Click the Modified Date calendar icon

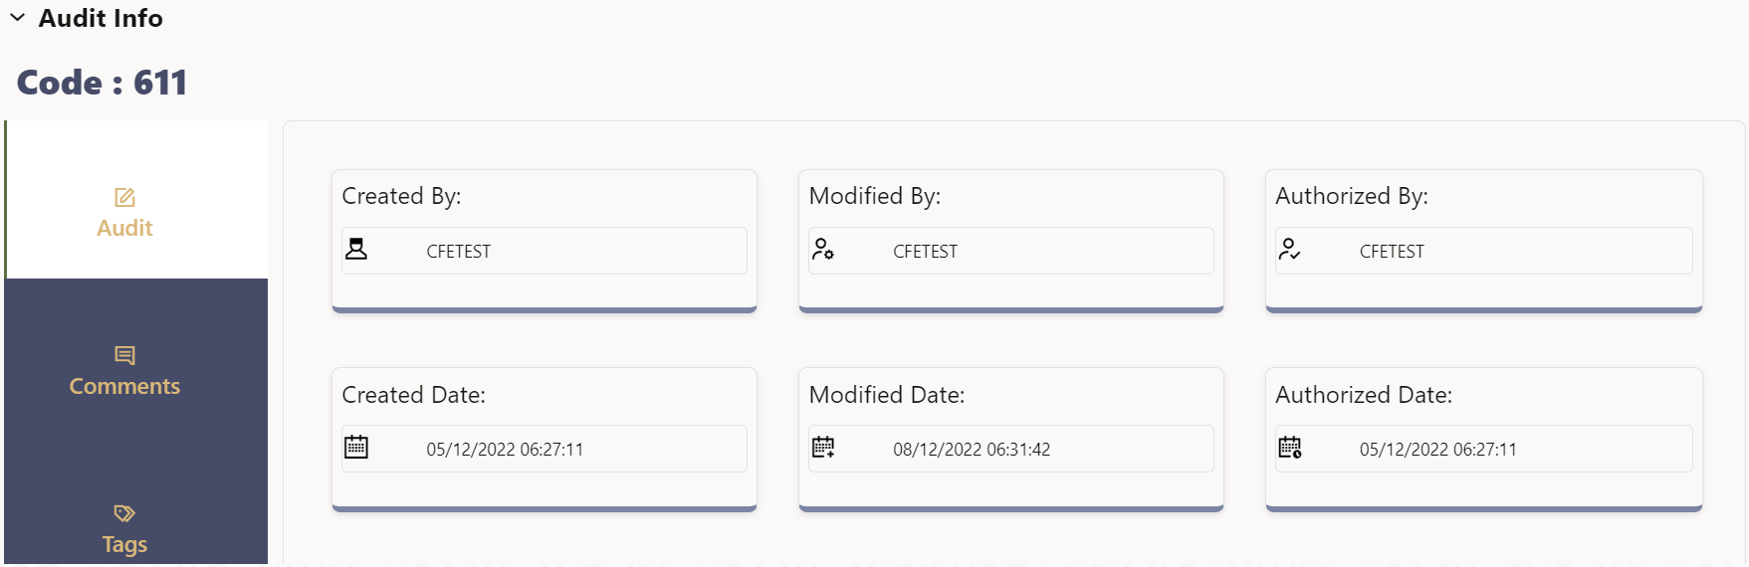(823, 448)
